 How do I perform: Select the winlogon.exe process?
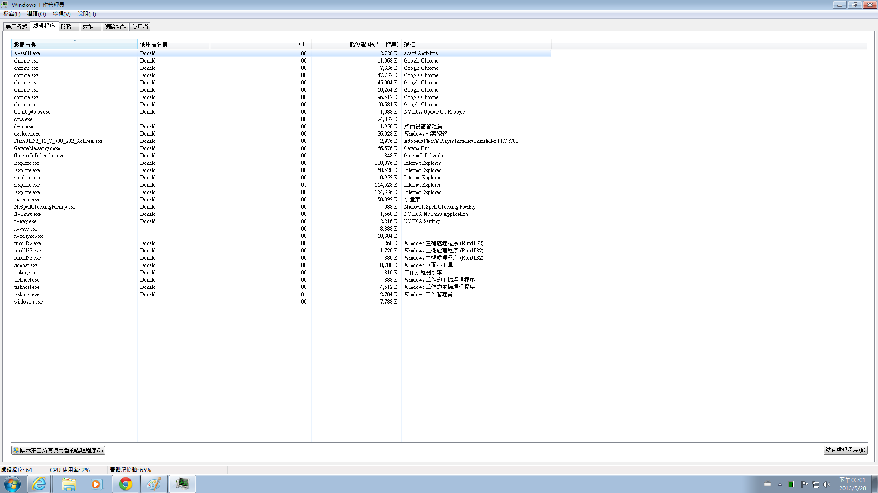click(281, 302)
